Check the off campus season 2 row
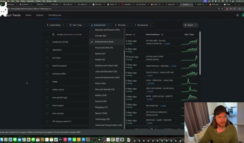The image size is (244, 143). [47, 121]
